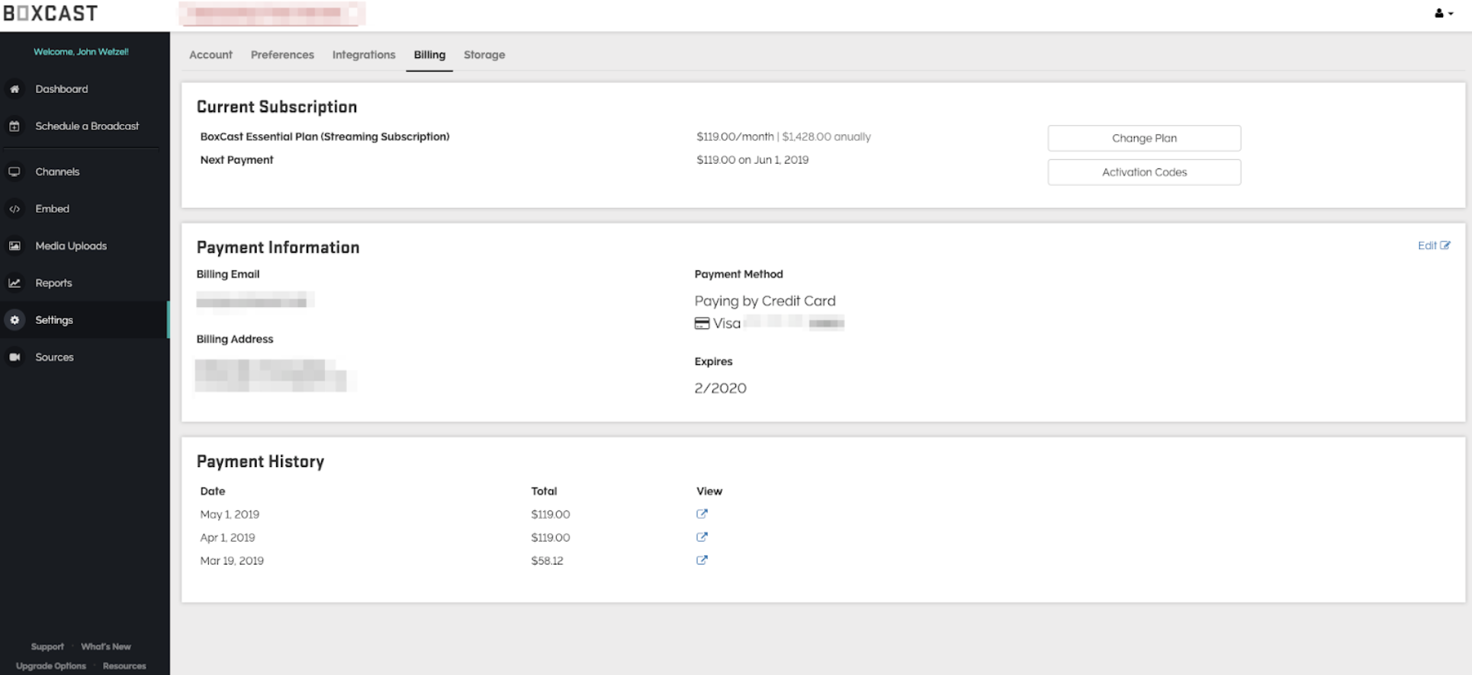
Task: Select the Storage tab
Action: coord(484,55)
